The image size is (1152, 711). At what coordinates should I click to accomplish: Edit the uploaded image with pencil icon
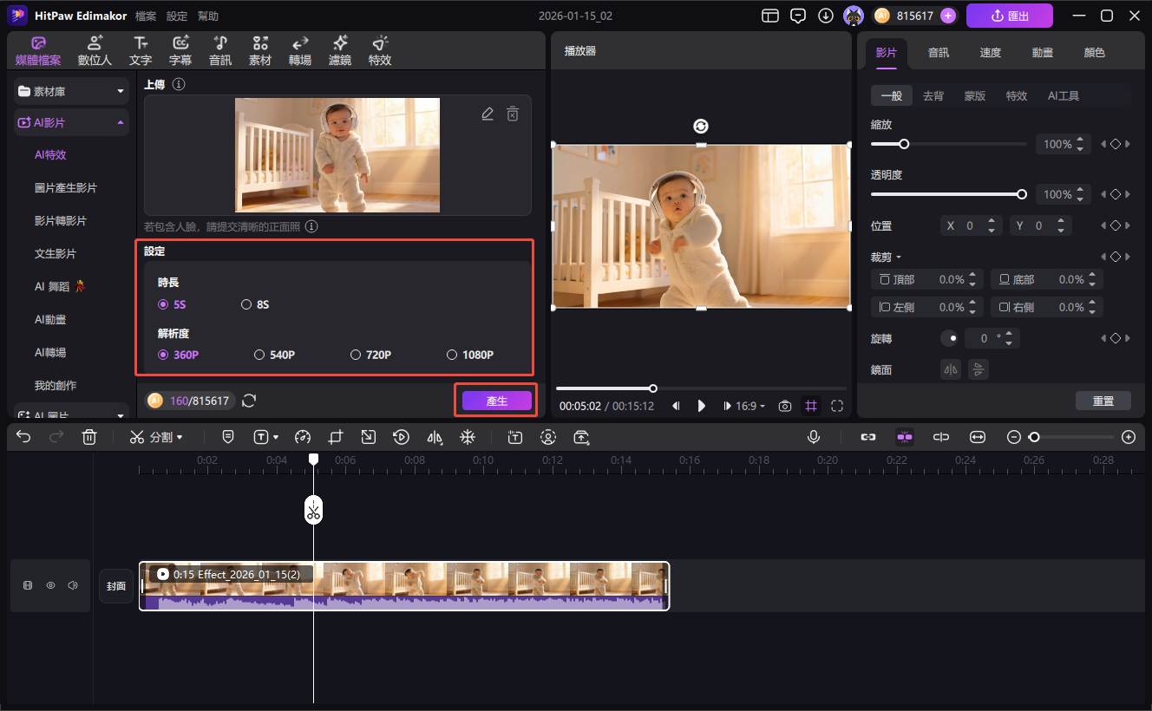tap(488, 114)
